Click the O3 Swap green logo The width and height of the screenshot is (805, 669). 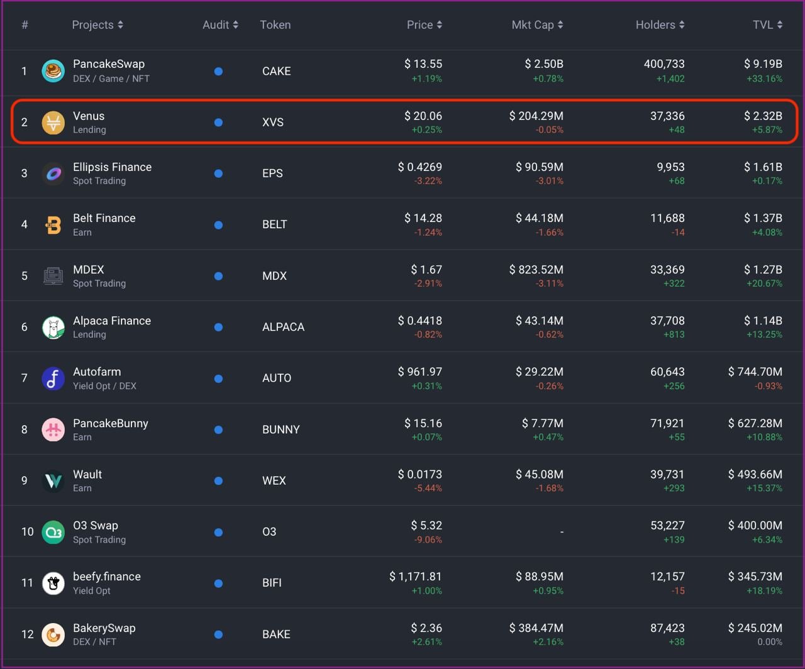coord(53,532)
